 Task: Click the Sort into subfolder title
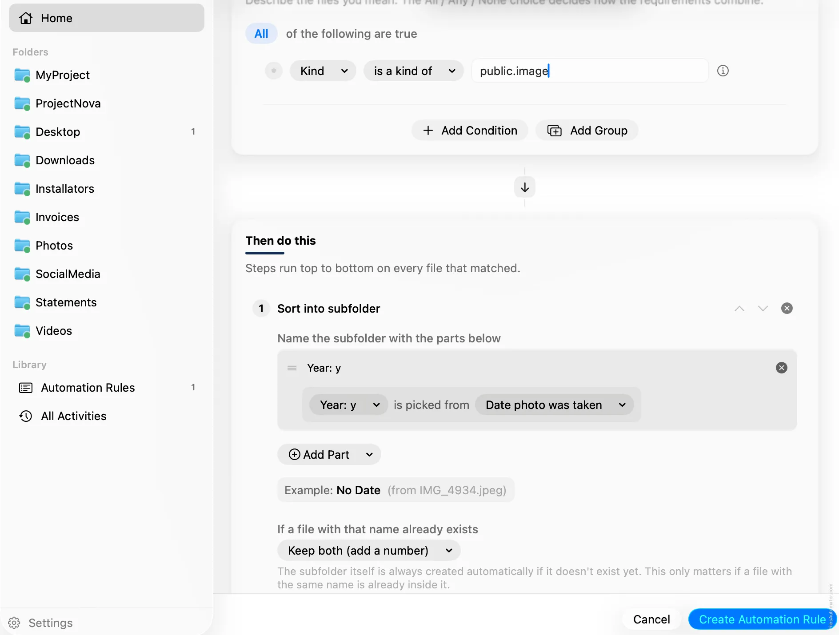pos(329,309)
